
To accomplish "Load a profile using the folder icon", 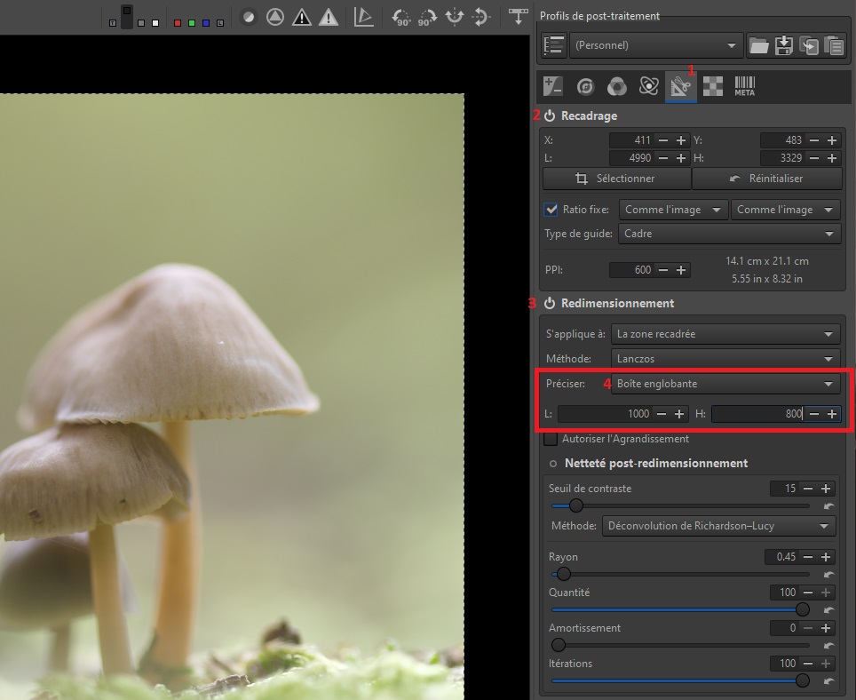I will (x=758, y=44).
